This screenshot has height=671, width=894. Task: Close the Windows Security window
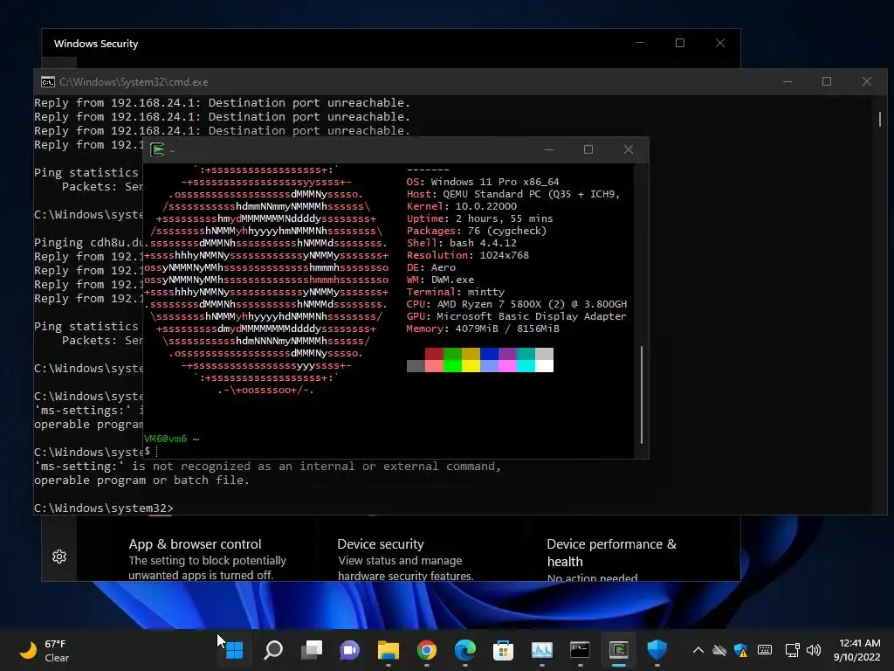coord(720,43)
